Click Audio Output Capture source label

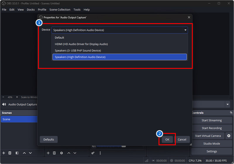point(23,104)
